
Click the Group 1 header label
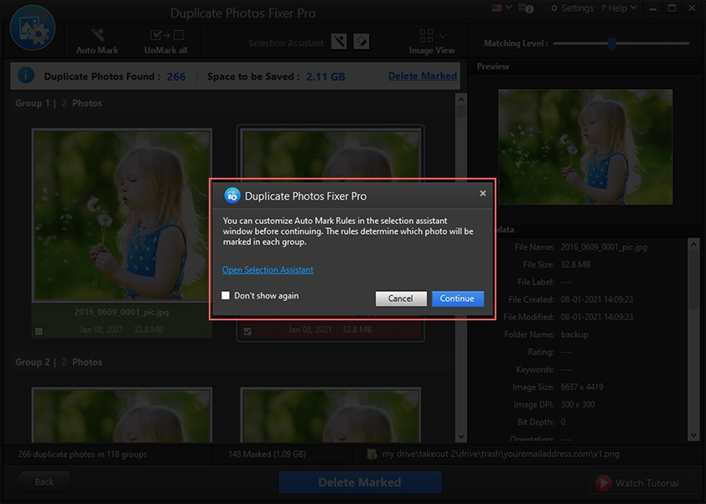pyautogui.click(x=59, y=103)
